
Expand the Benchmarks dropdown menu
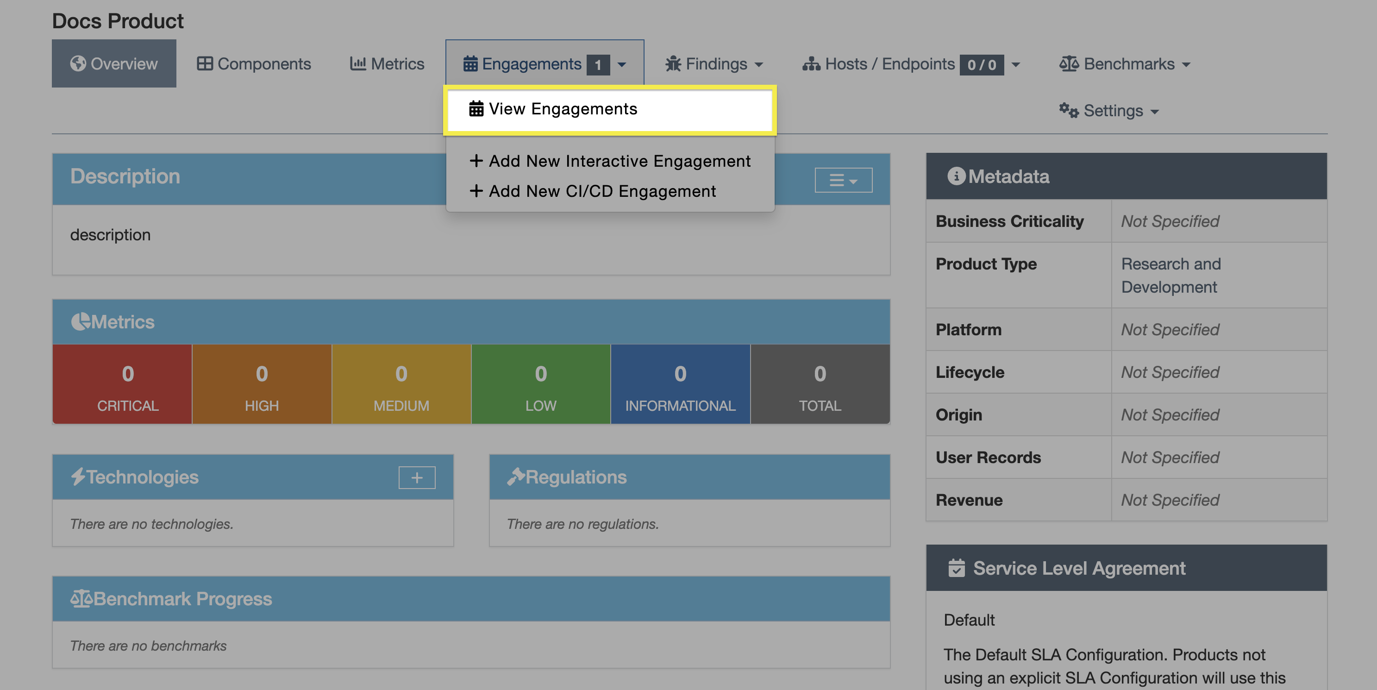(1186, 65)
